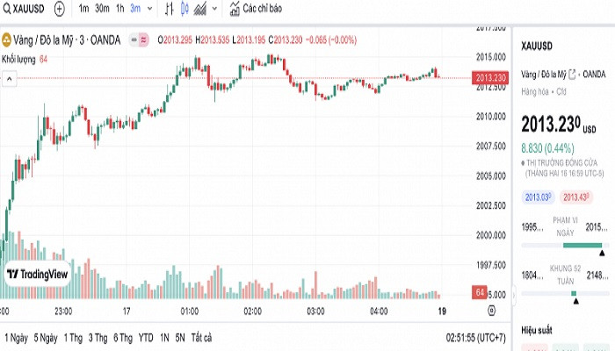Open the timezone clock 02:51:55 (UTC+7)
615x351 pixels.
pos(475,337)
